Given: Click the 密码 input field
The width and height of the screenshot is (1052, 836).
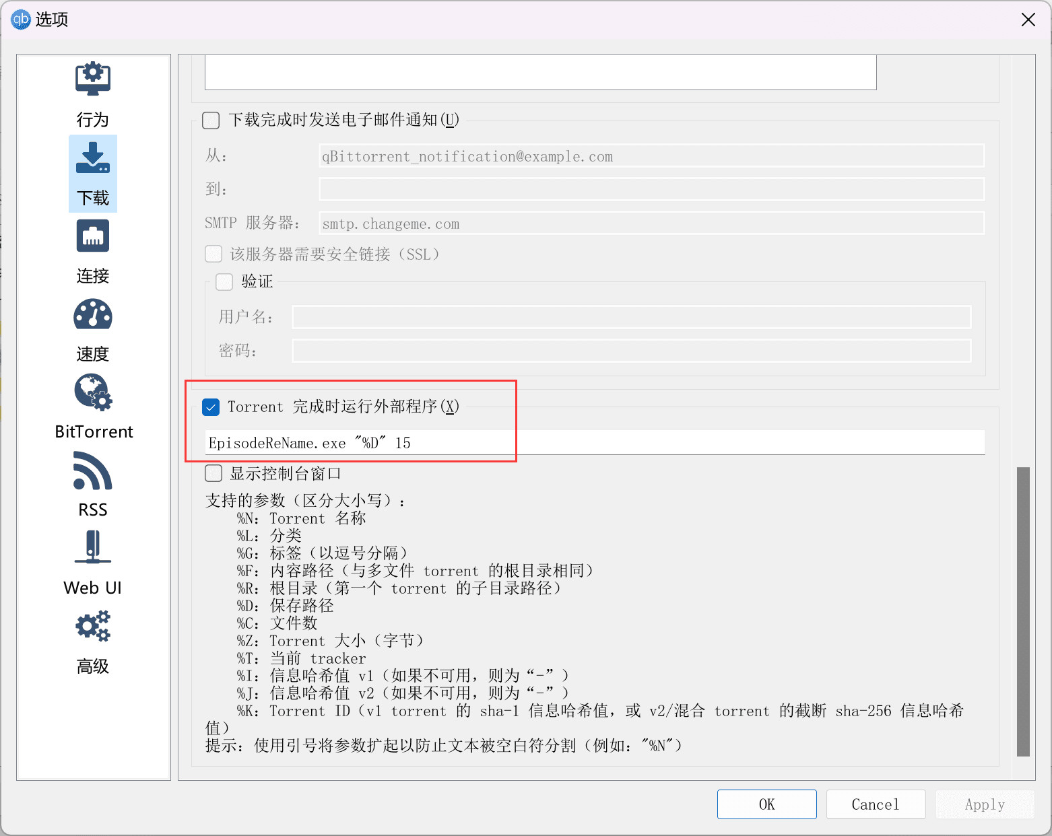Looking at the screenshot, I should click(x=632, y=351).
